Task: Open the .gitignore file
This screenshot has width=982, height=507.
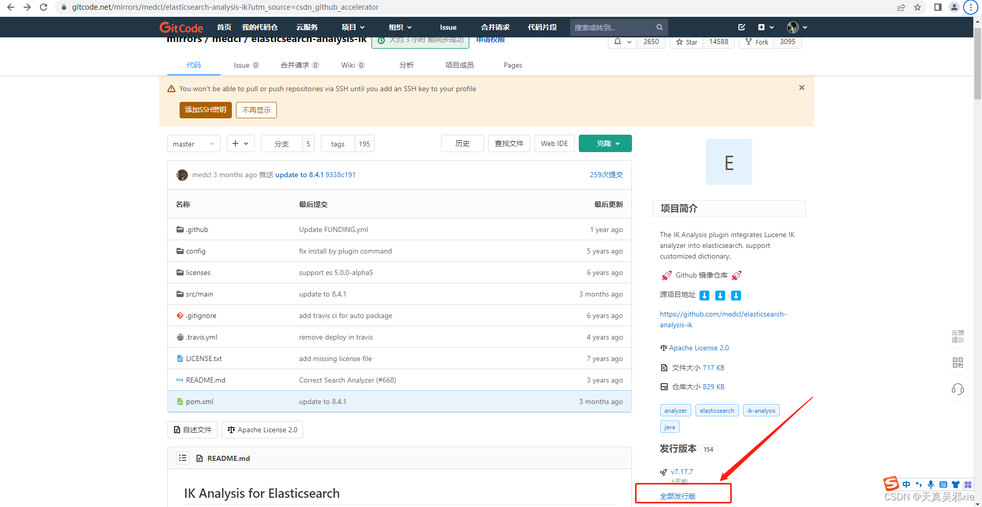Action: [x=201, y=315]
